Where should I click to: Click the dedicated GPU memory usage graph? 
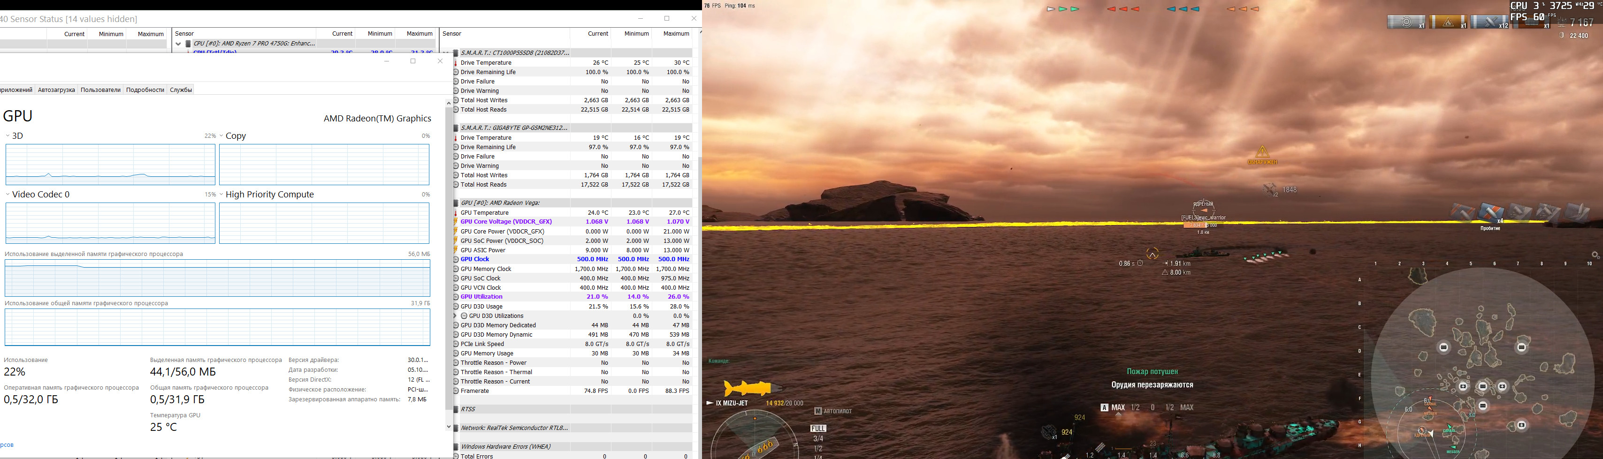pos(217,278)
